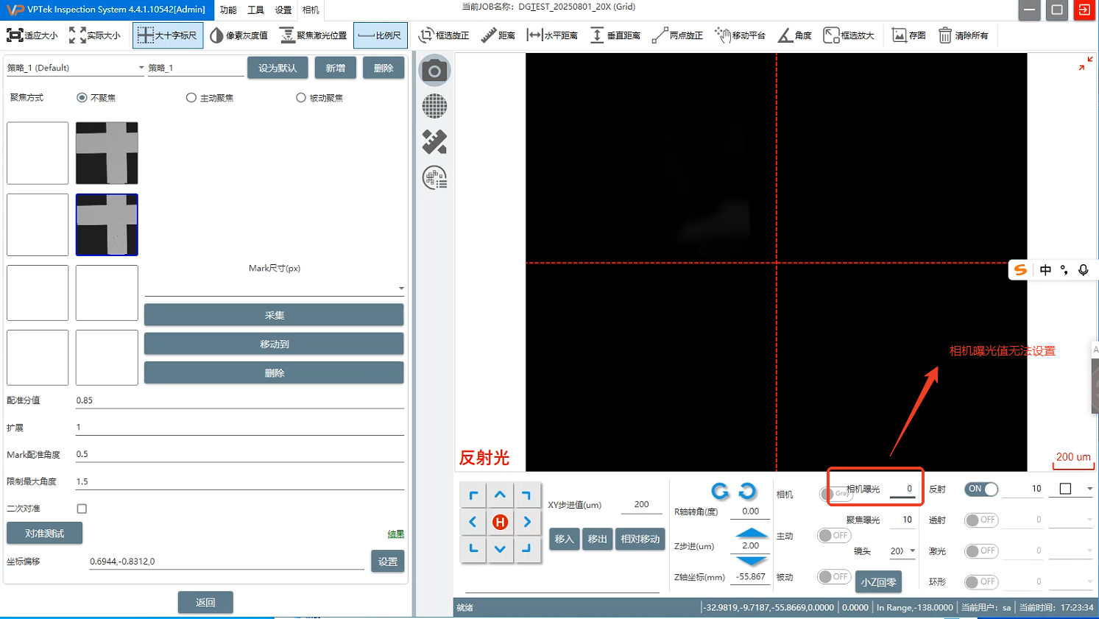
Task: Click 清除所有 trash icon
Action: click(963, 35)
